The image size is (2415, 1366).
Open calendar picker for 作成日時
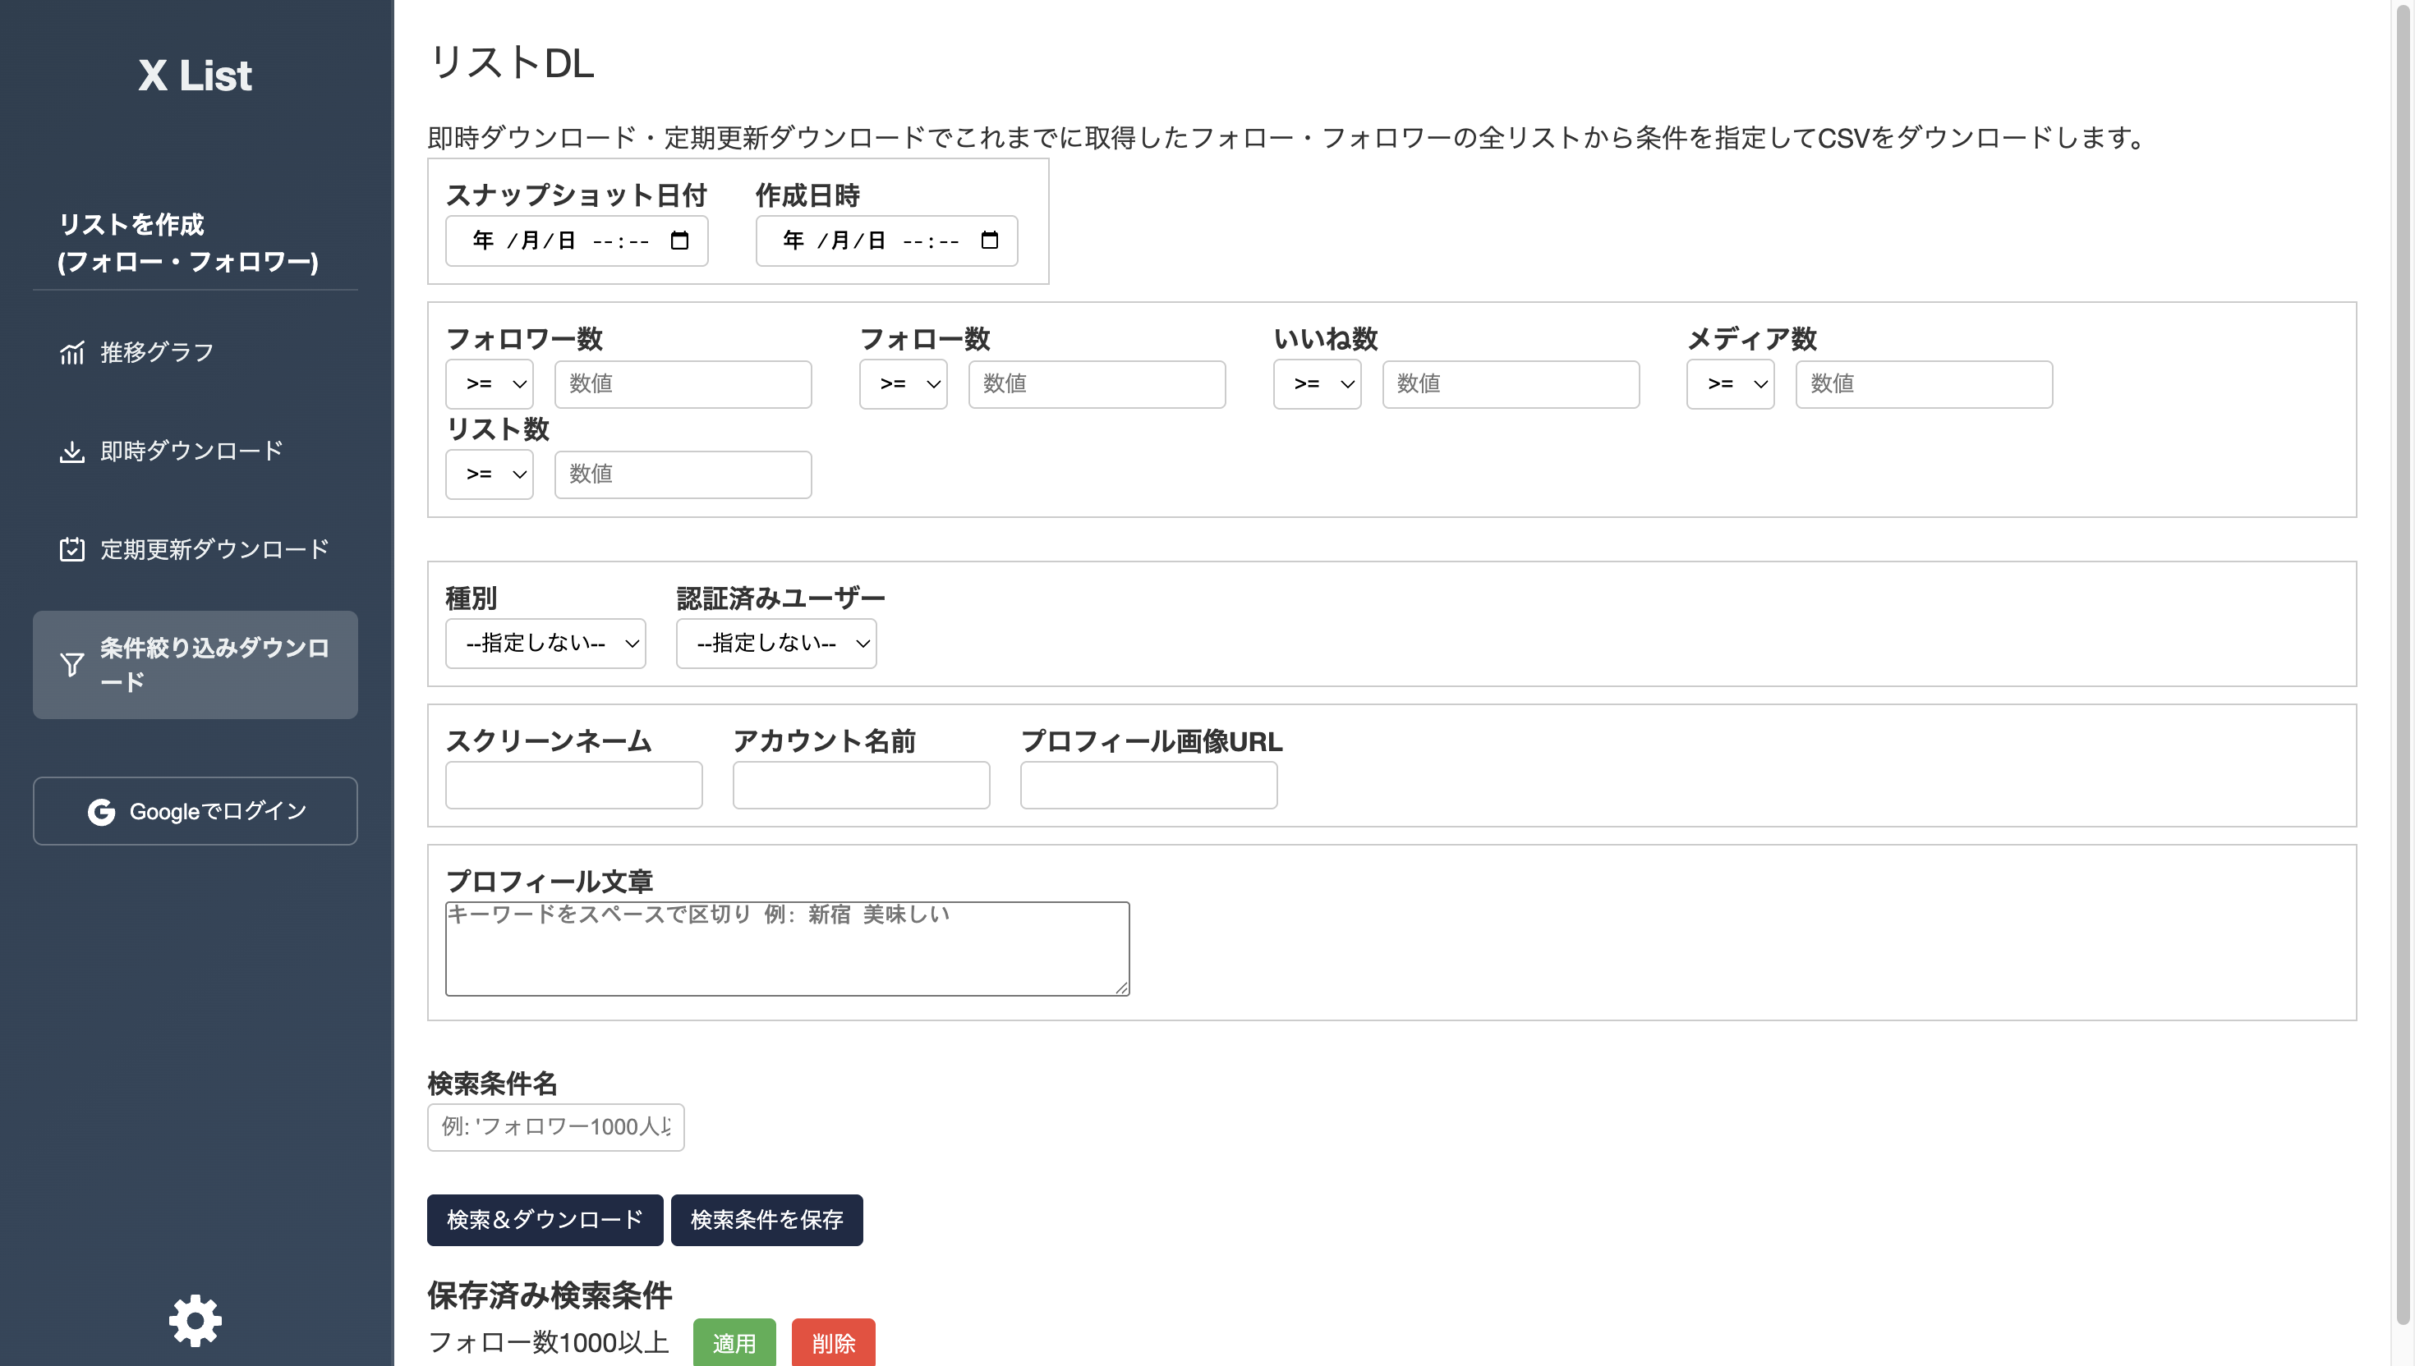(x=989, y=241)
